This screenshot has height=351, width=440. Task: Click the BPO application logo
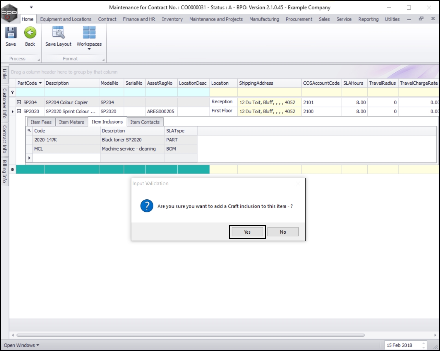point(9,13)
